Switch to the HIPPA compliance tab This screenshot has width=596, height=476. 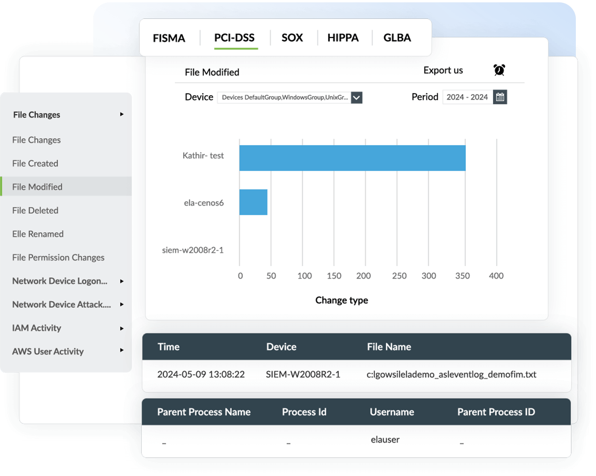click(x=343, y=37)
